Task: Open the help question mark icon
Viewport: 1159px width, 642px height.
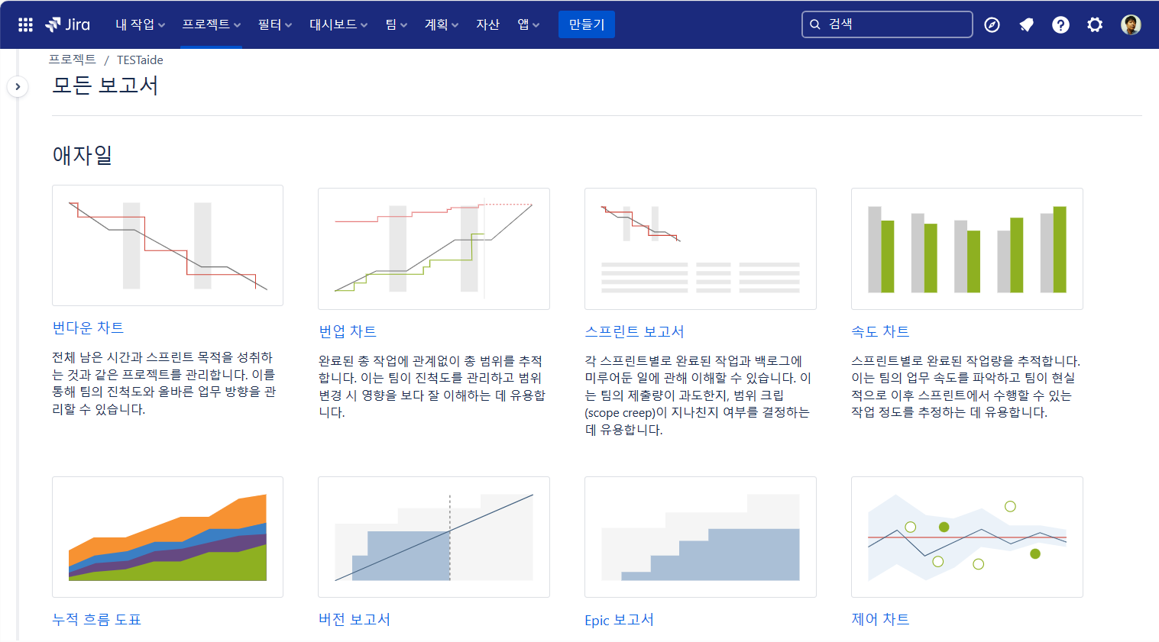Action: [x=1060, y=24]
